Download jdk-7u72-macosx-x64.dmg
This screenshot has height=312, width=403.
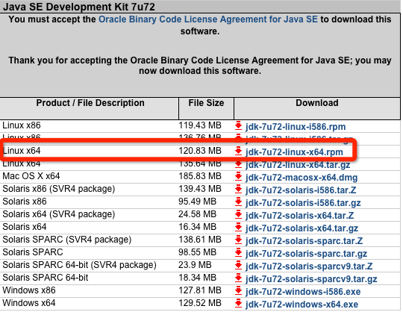[302, 178]
